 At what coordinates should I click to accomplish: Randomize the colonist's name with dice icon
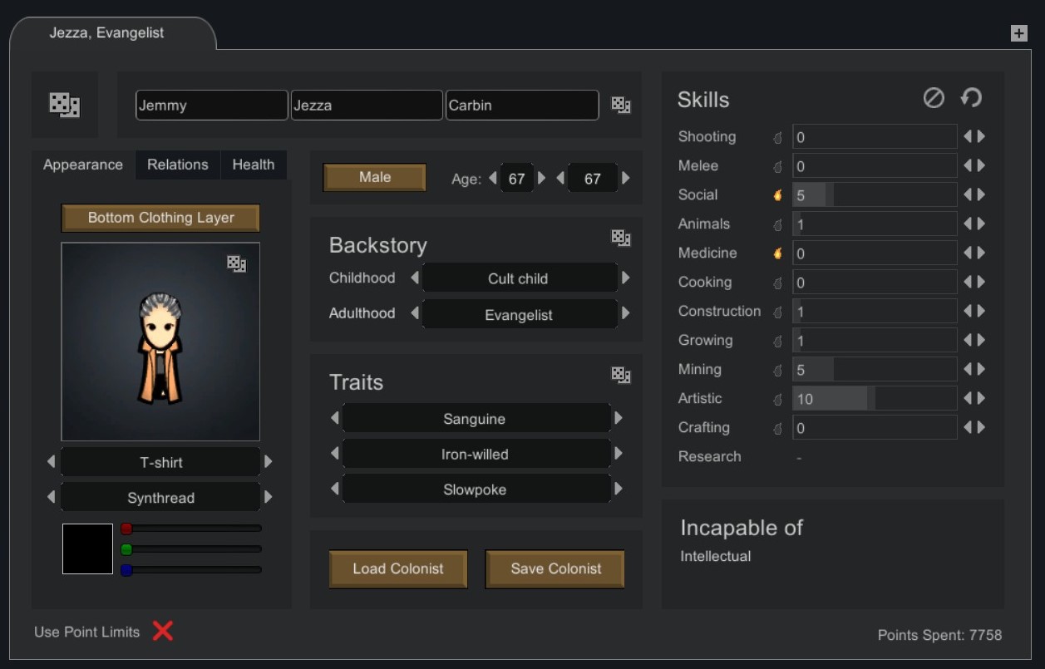click(x=621, y=105)
